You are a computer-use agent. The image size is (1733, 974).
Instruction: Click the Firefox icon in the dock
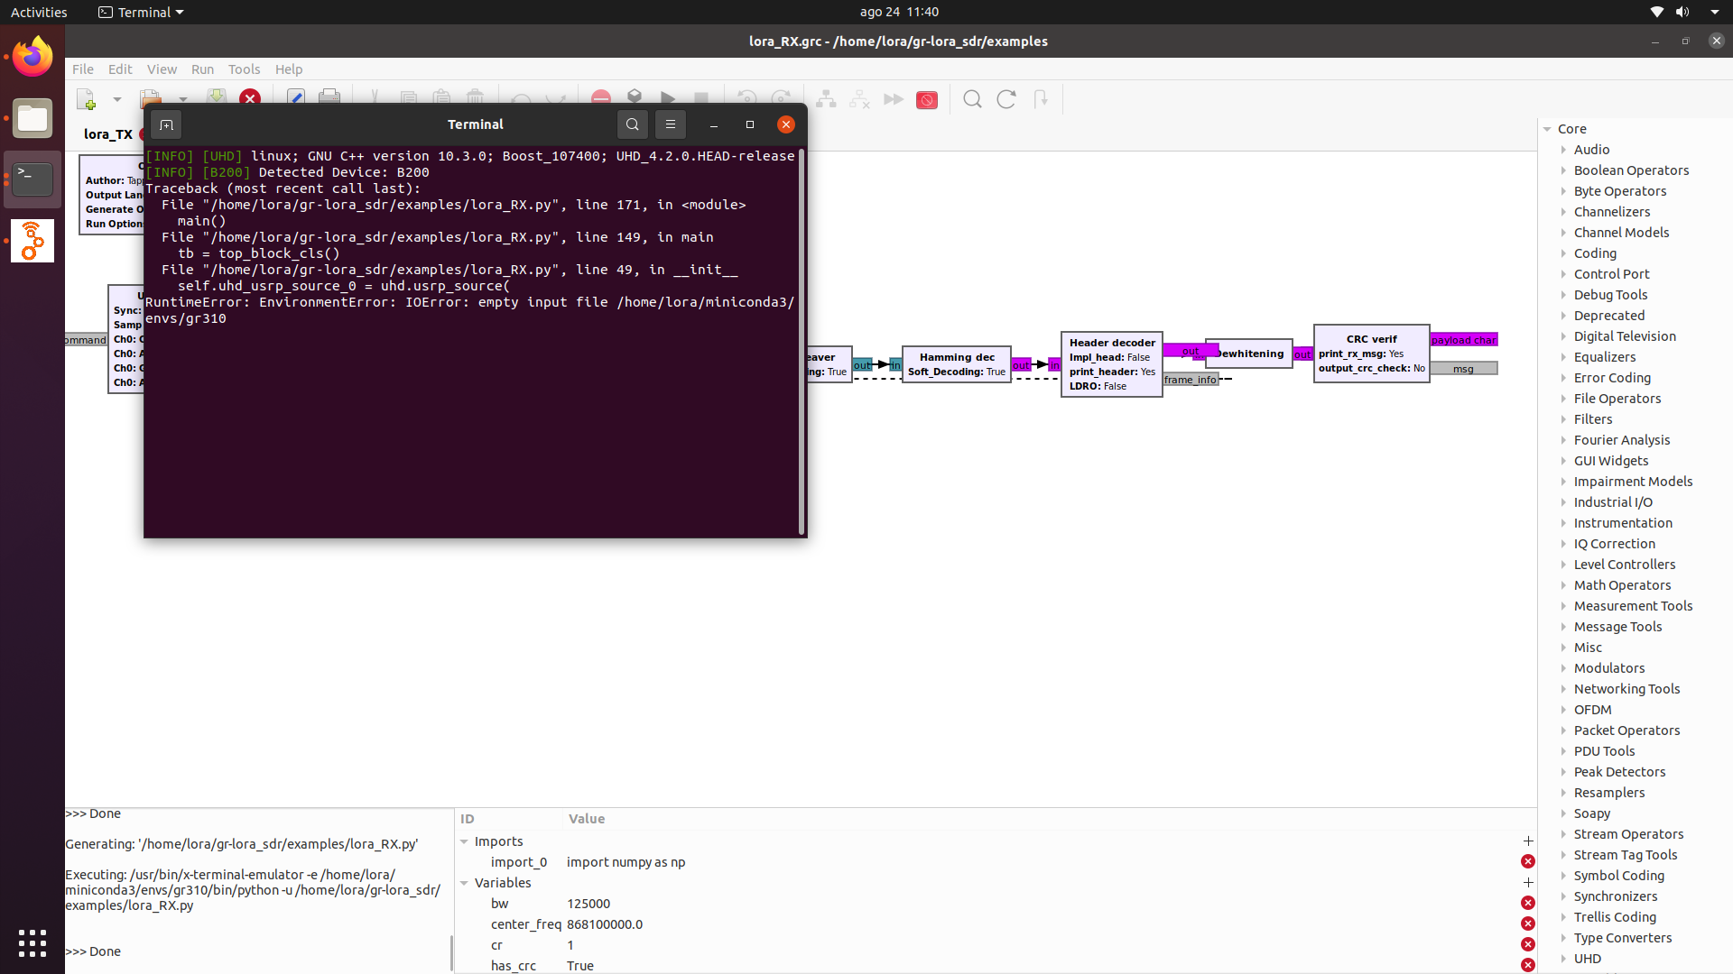(32, 56)
